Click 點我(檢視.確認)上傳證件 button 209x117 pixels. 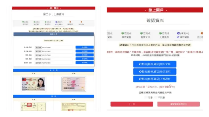coord(154,79)
